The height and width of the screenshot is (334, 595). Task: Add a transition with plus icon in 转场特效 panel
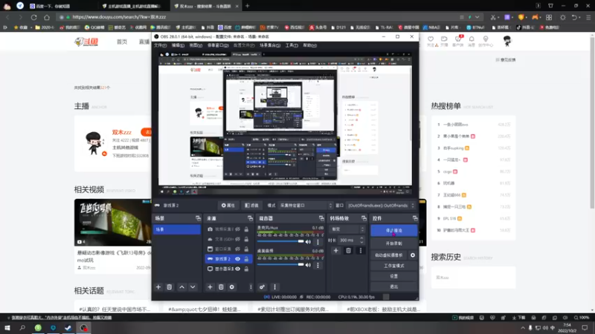tap(336, 250)
